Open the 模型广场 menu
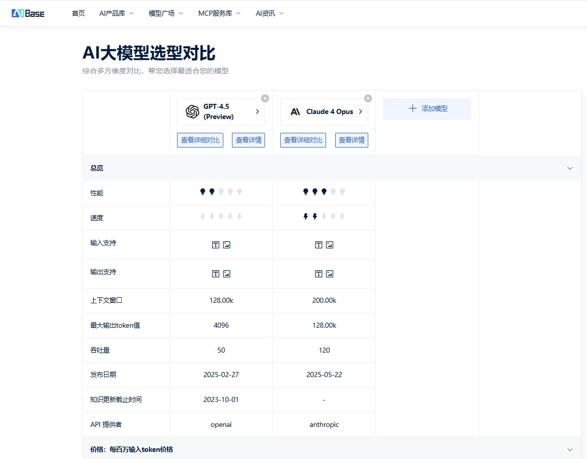The image size is (587, 459). coord(166,13)
